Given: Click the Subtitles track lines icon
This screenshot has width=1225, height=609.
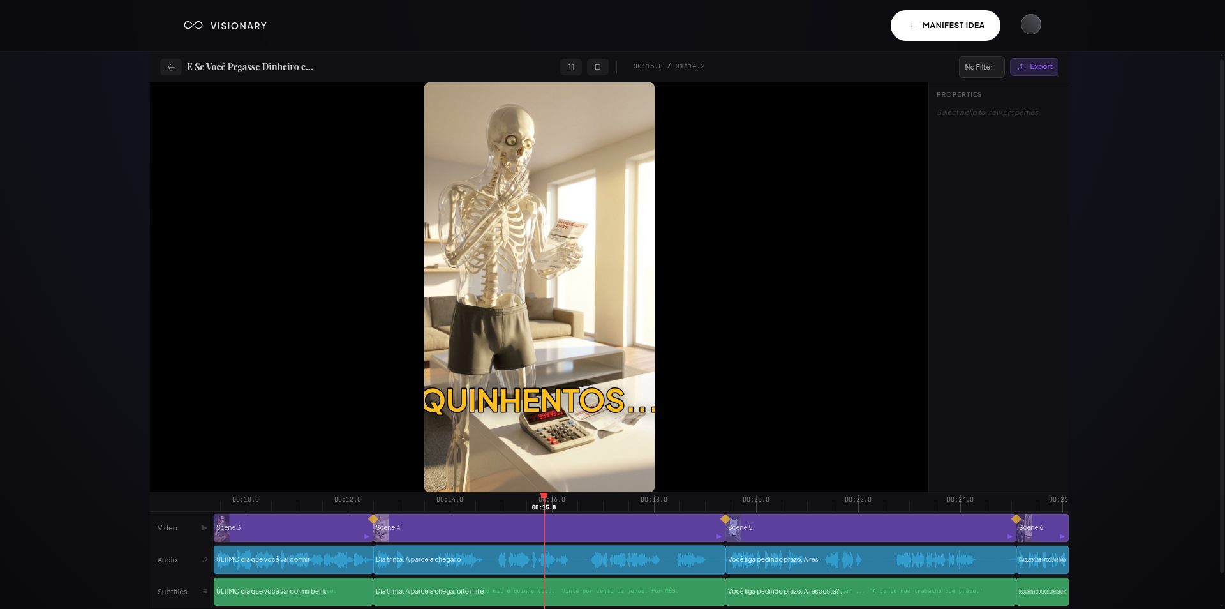Looking at the screenshot, I should point(205,592).
